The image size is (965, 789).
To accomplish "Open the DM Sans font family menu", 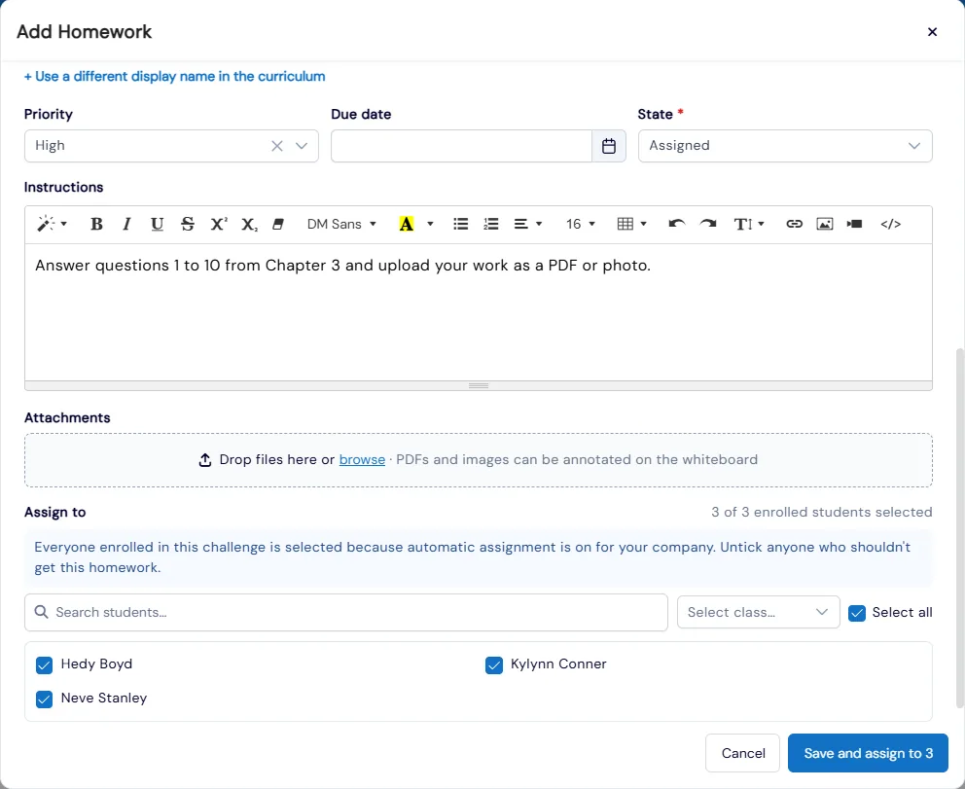I will coord(341,224).
